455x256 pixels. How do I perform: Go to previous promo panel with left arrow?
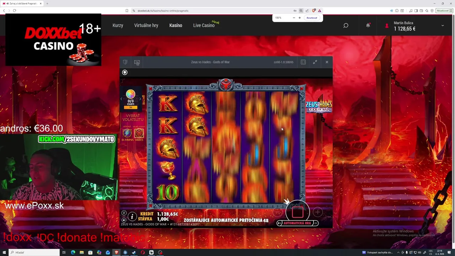pos(121,99)
